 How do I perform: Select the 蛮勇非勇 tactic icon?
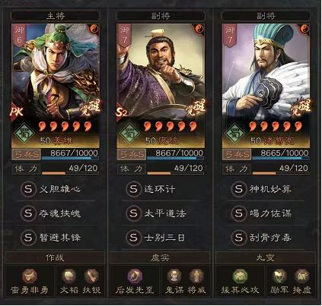click(x=30, y=276)
